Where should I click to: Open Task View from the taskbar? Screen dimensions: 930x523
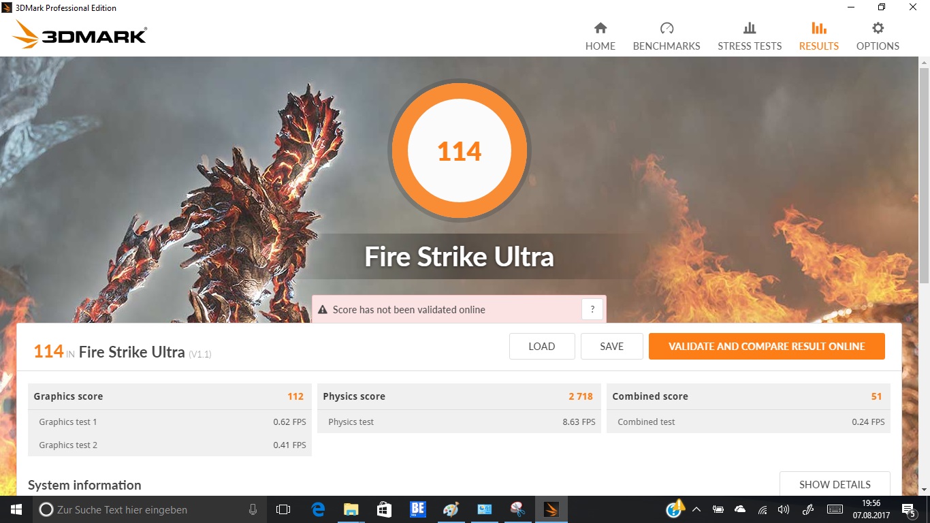[283, 509]
